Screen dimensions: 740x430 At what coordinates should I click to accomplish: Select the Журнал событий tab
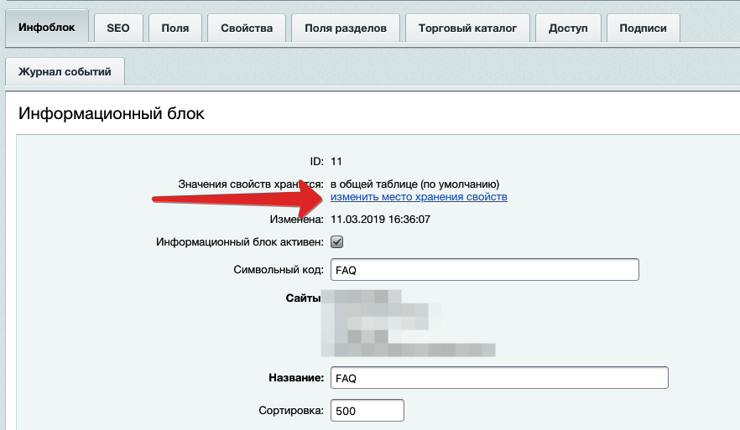tap(65, 72)
